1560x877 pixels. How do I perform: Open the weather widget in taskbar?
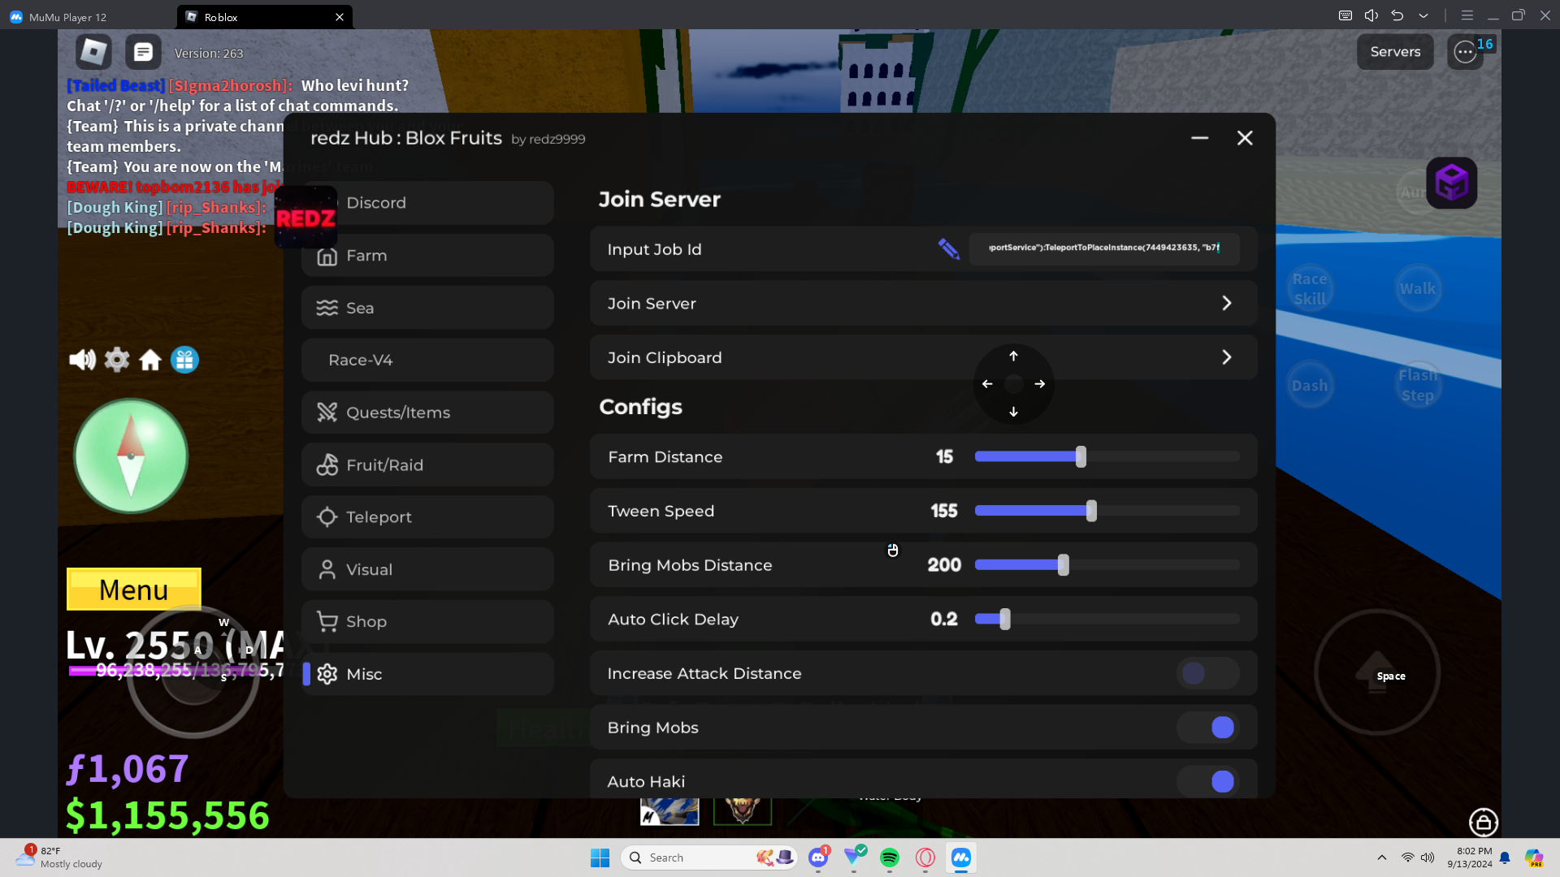pyautogui.click(x=58, y=858)
